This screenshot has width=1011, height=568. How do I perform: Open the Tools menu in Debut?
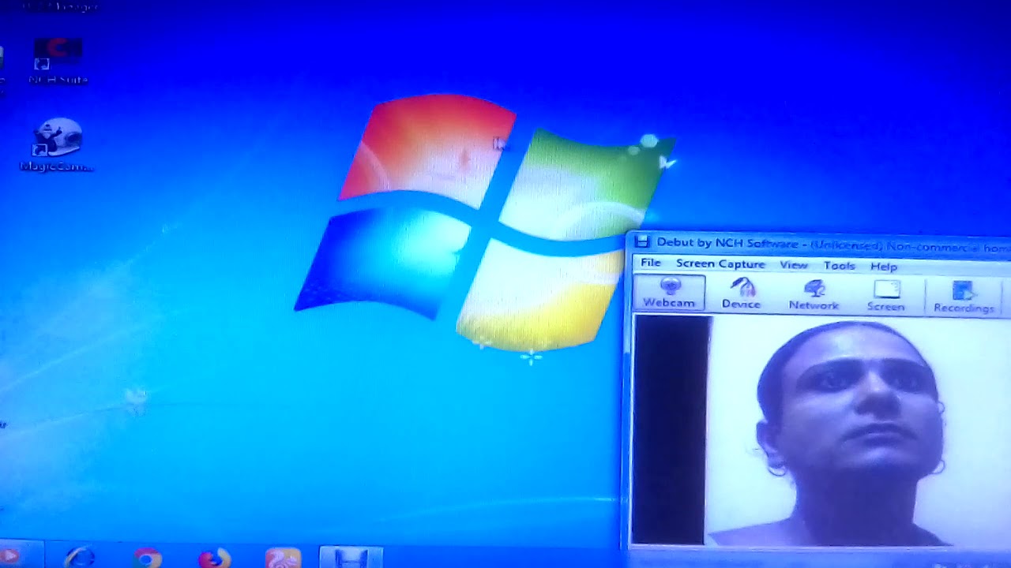839,266
